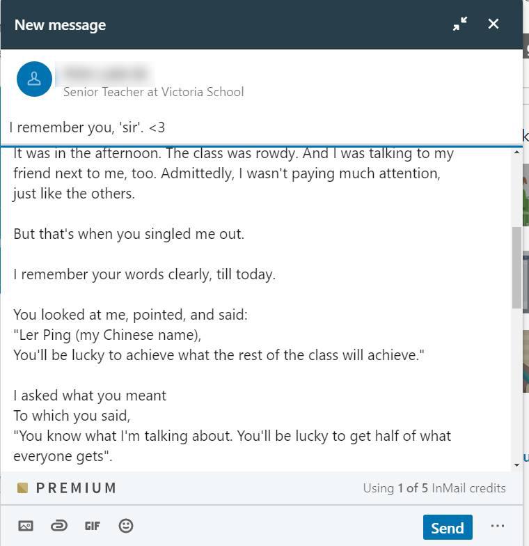The image size is (529, 546).
Task: Send the message
Action: pyautogui.click(x=448, y=527)
